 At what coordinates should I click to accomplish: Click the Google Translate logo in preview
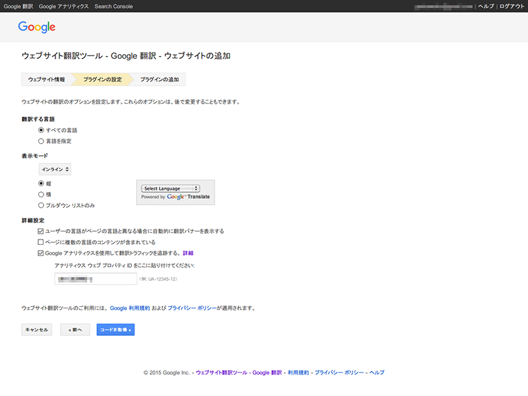188,197
